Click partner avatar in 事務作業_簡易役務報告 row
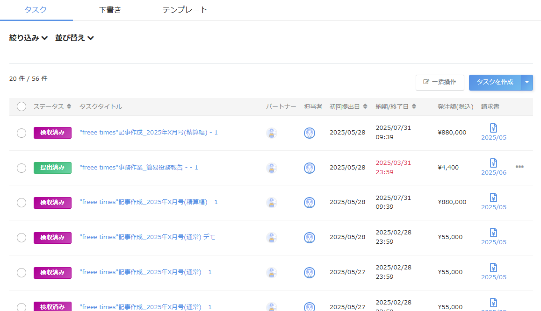Viewport: 541px width, 311px height. pyautogui.click(x=272, y=168)
